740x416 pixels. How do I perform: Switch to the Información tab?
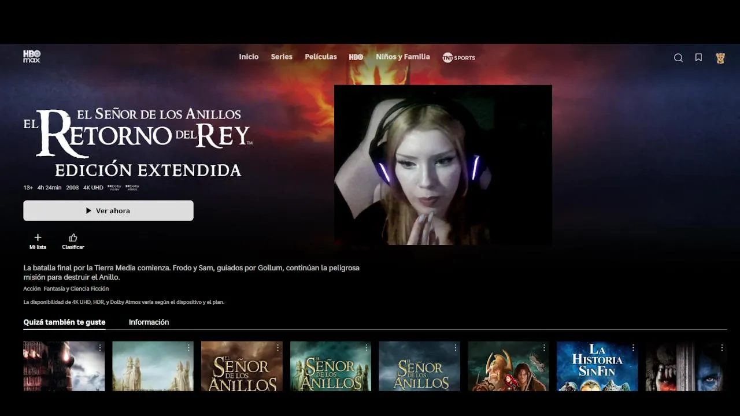pos(149,322)
